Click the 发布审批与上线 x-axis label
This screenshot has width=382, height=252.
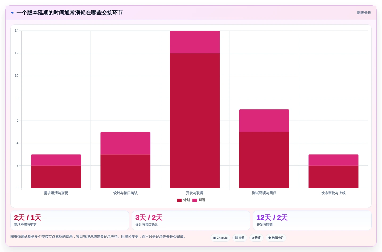(334, 193)
